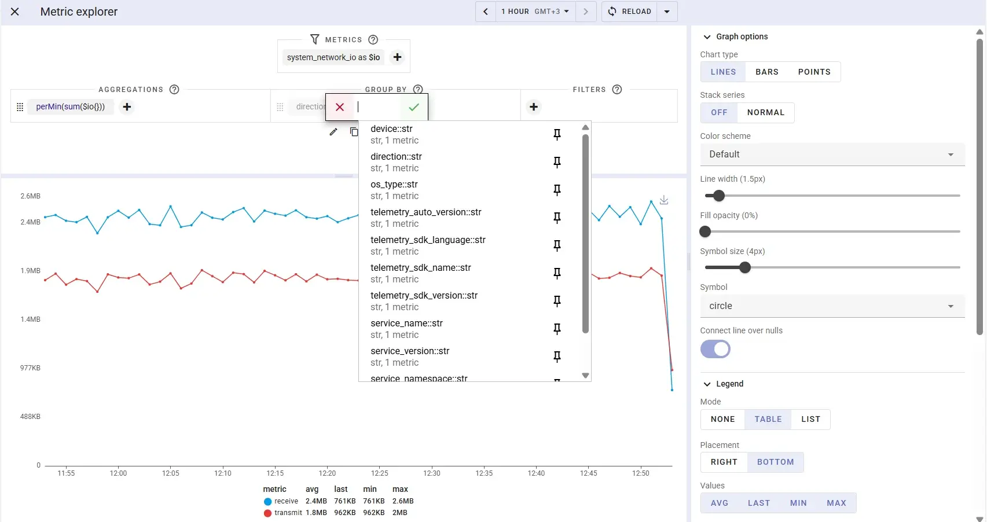987x522 pixels.
Task: Pin the service_version::str attribute
Action: pyautogui.click(x=557, y=356)
